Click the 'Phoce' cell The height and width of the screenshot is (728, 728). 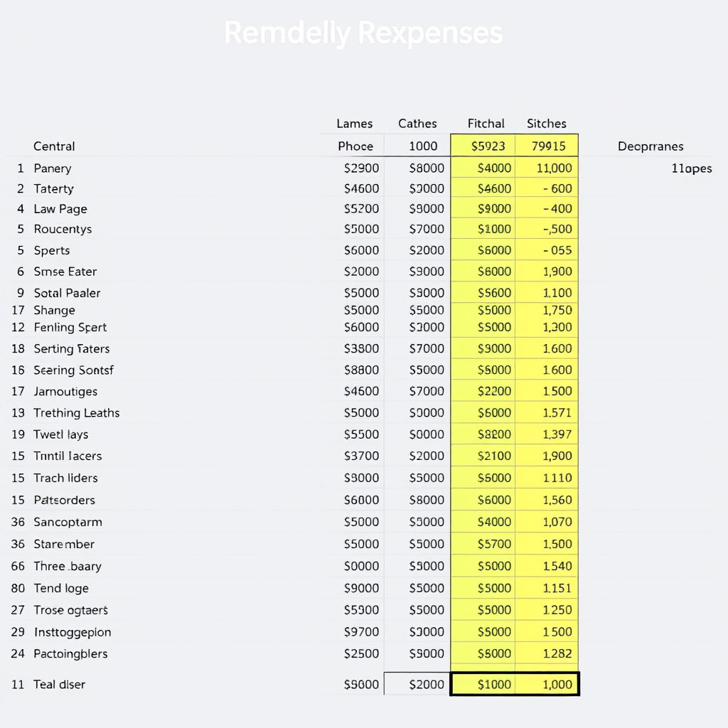pyautogui.click(x=355, y=146)
